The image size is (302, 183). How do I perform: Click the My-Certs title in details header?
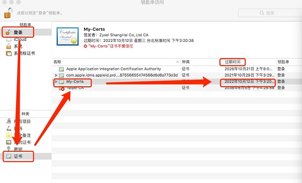[x=94, y=29]
